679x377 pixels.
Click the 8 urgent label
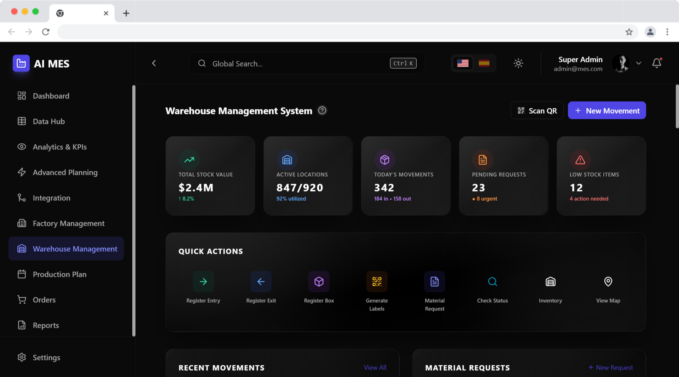click(x=484, y=199)
